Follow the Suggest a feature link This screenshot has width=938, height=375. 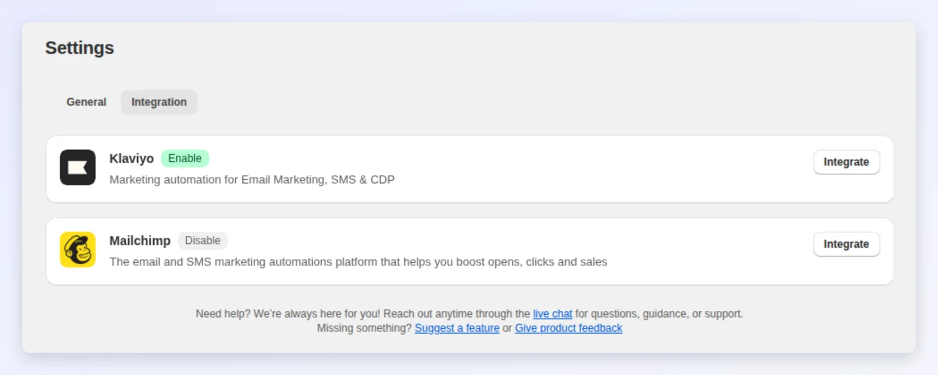pyautogui.click(x=457, y=328)
